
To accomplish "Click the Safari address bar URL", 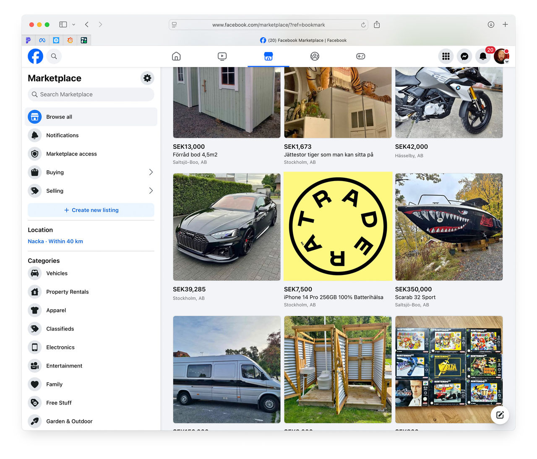I will (x=268, y=25).
